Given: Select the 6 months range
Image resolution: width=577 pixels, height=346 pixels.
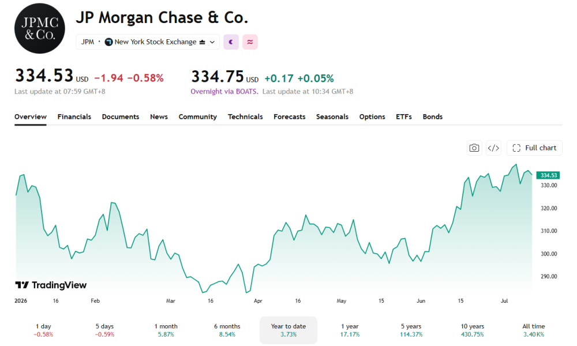Looking at the screenshot, I should coord(227,330).
